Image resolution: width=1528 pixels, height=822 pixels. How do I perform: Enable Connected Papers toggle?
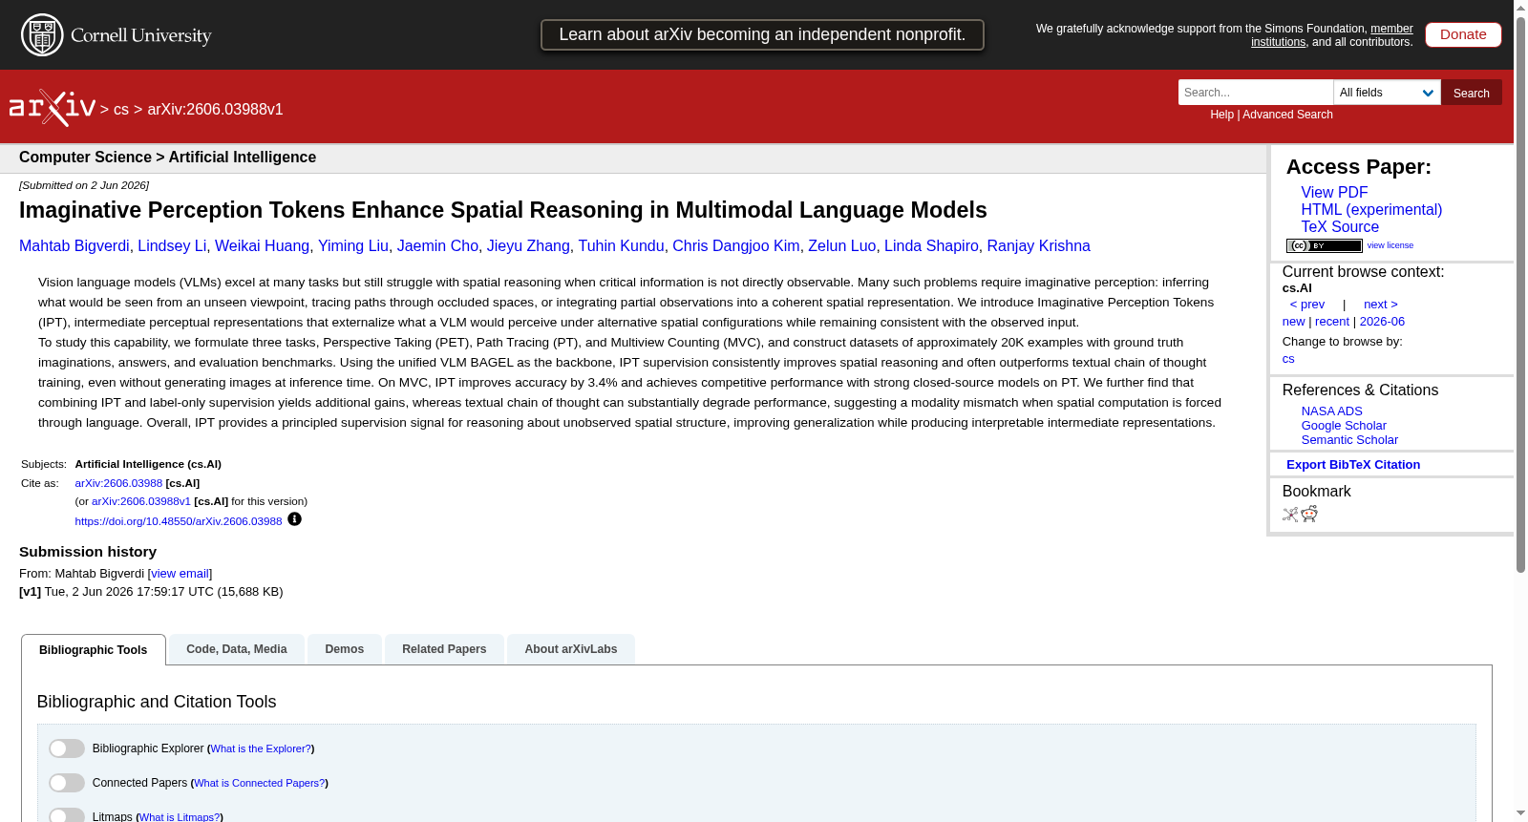67,783
